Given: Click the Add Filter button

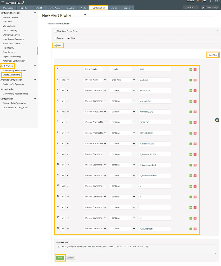Looking at the screenshot, I should 213,55.
